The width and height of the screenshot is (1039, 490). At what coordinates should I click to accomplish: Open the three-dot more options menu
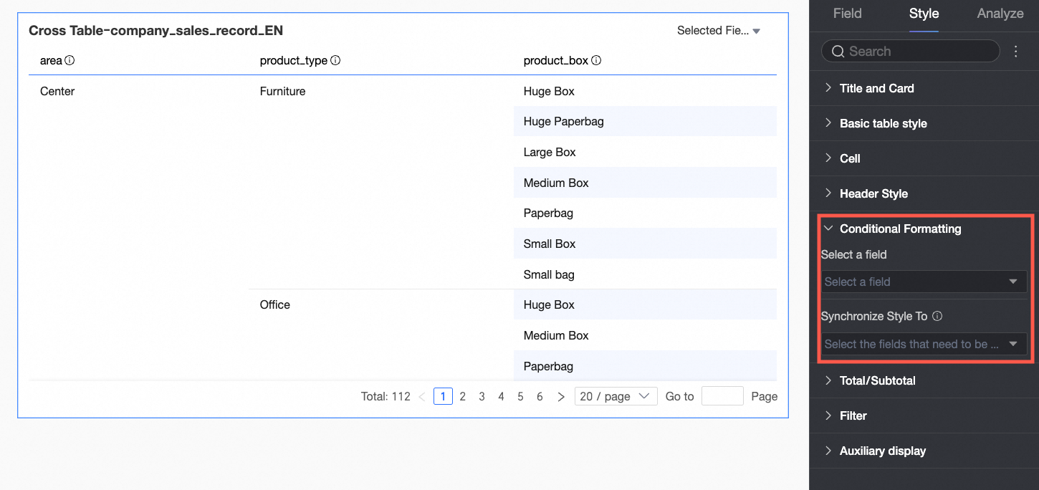(1015, 52)
